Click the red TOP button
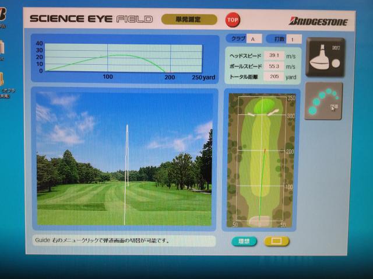This screenshot has width=373, height=279. point(233,20)
